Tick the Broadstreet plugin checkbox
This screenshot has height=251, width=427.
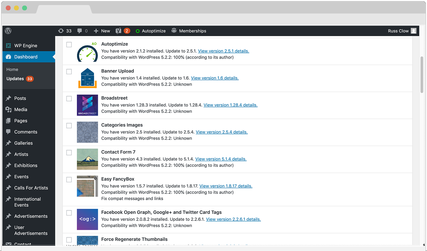[69, 98]
